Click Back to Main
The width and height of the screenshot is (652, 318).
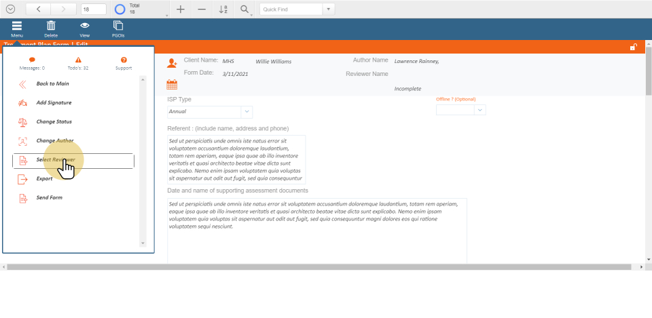(52, 84)
